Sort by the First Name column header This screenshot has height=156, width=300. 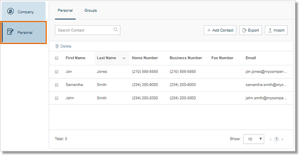click(x=76, y=58)
